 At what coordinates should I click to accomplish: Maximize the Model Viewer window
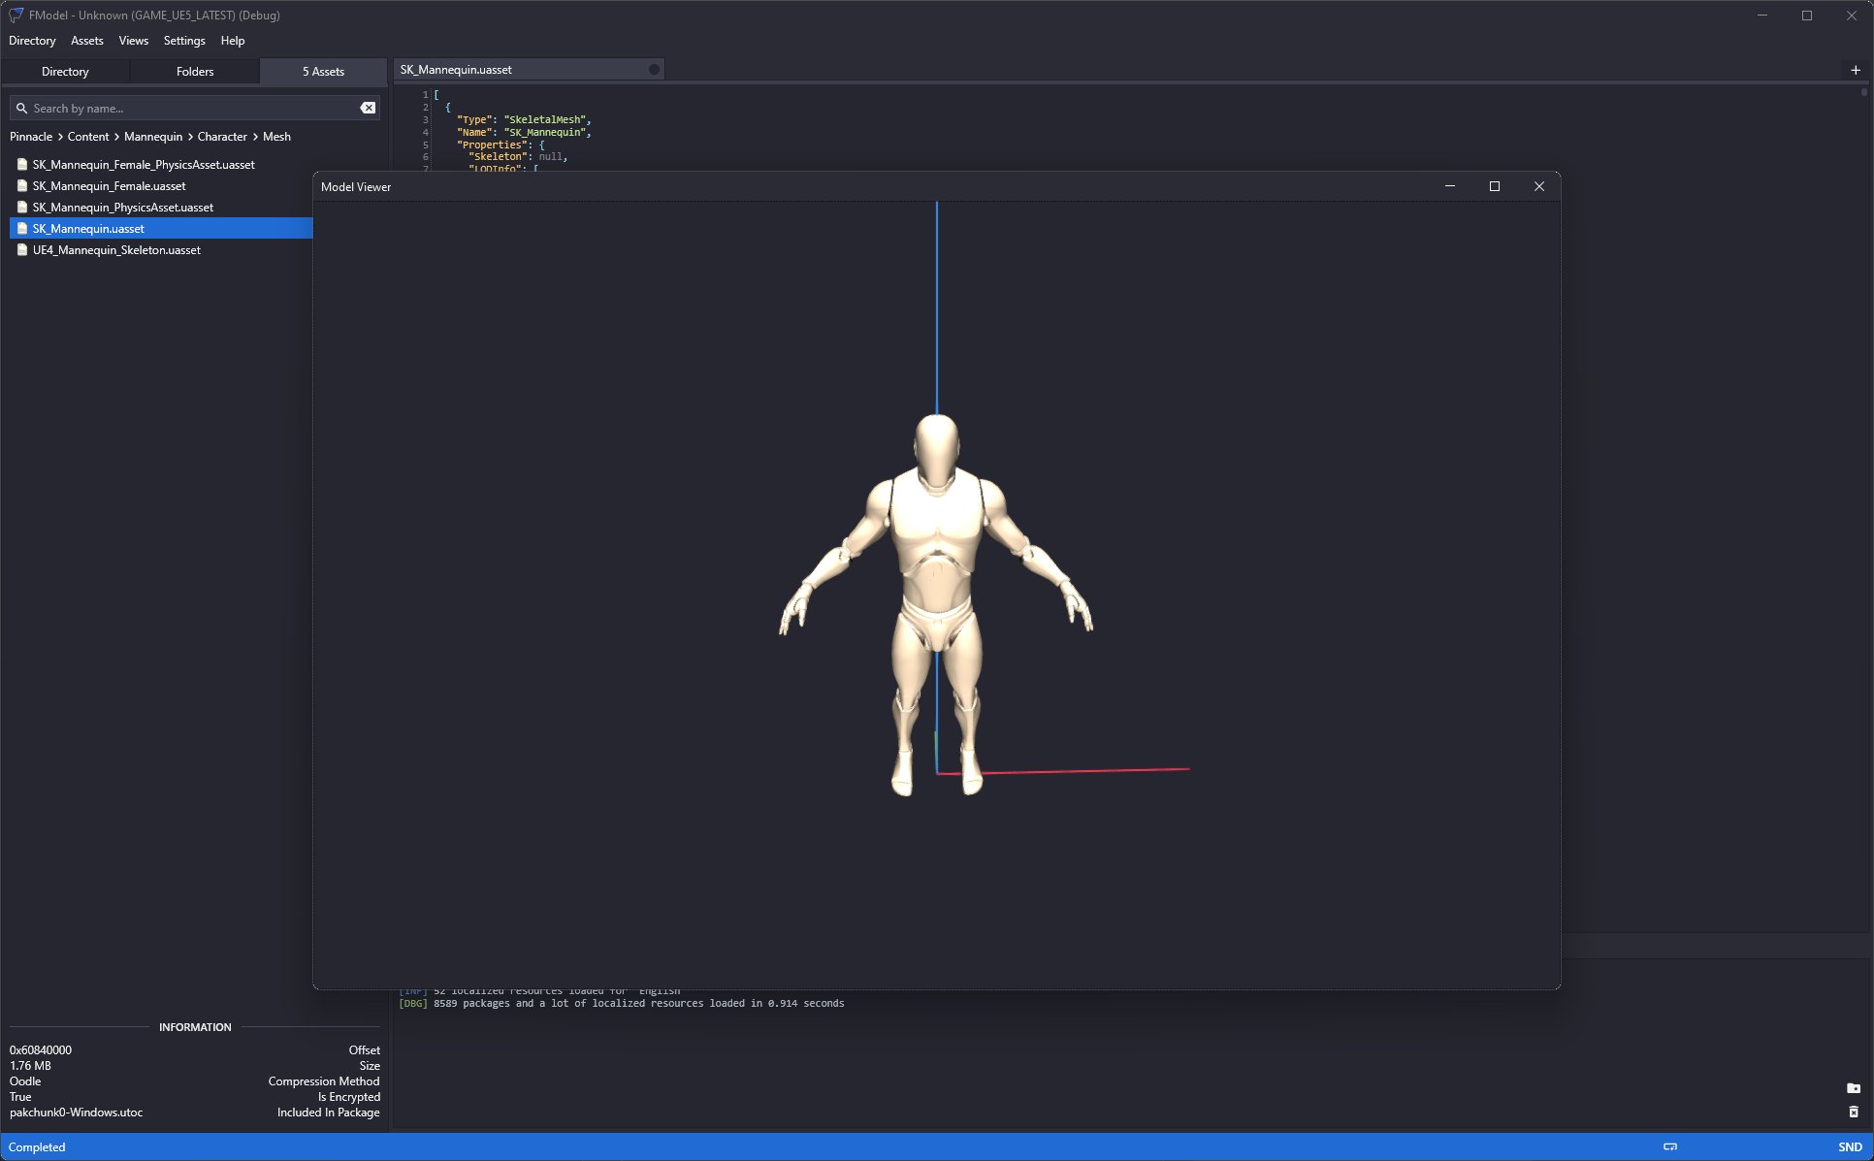(x=1494, y=186)
